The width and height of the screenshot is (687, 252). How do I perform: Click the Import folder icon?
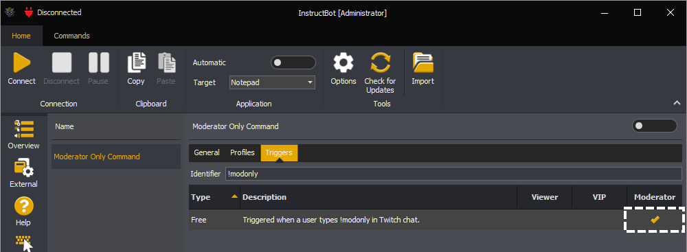423,62
